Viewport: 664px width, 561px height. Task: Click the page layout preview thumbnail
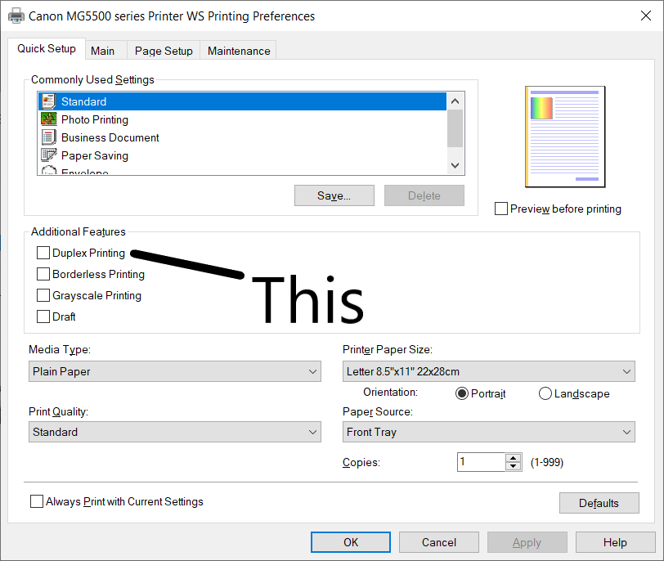565,137
